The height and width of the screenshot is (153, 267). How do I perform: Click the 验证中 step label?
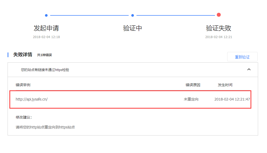(x=133, y=28)
